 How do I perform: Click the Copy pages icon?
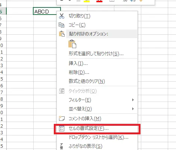(x=62, y=25)
